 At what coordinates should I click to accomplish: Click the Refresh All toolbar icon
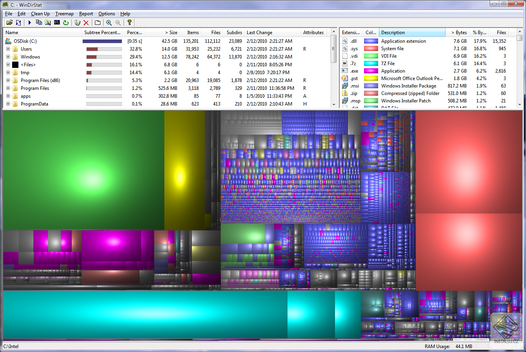coord(18,23)
